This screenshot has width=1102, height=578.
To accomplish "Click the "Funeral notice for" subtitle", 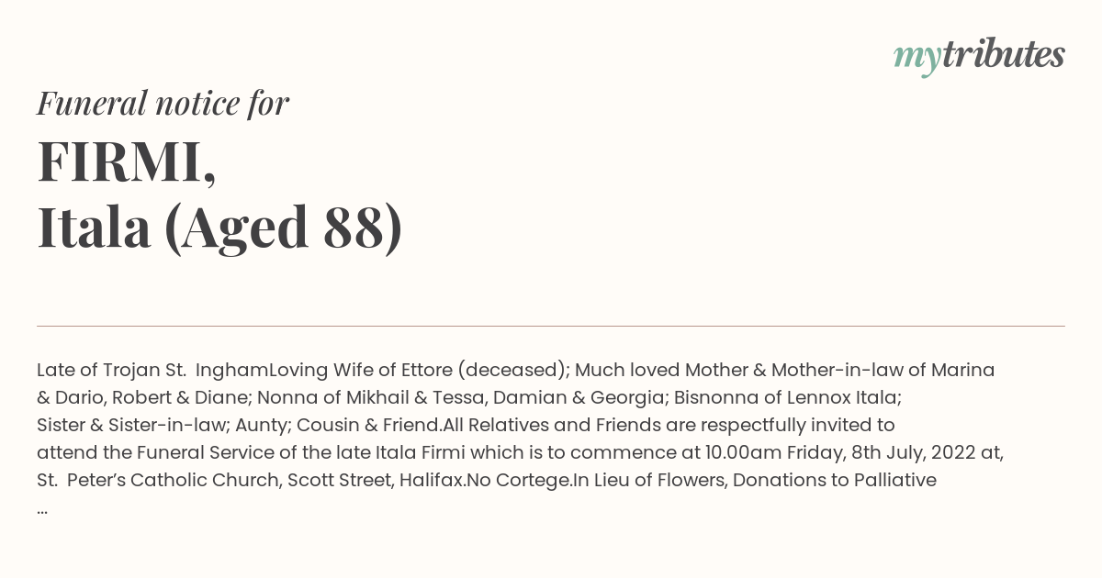I will coord(163,103).
